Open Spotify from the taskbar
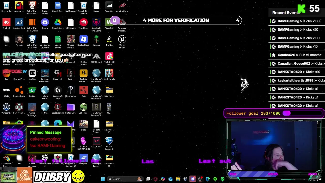The width and height of the screenshot is (325, 183). 223,179
